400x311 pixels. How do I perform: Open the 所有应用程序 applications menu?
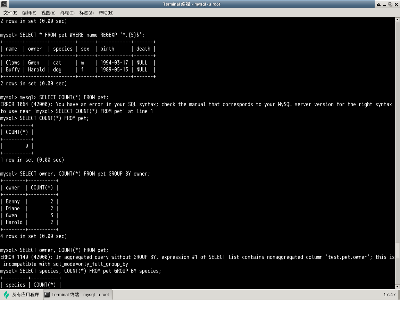pyautogui.click(x=25, y=295)
